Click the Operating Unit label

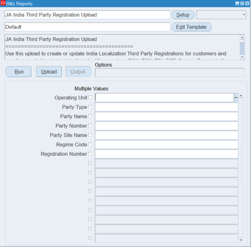71,98
